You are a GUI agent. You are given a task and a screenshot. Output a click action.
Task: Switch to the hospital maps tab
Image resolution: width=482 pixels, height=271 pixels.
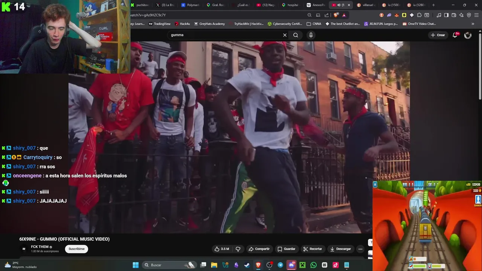pos(291,5)
